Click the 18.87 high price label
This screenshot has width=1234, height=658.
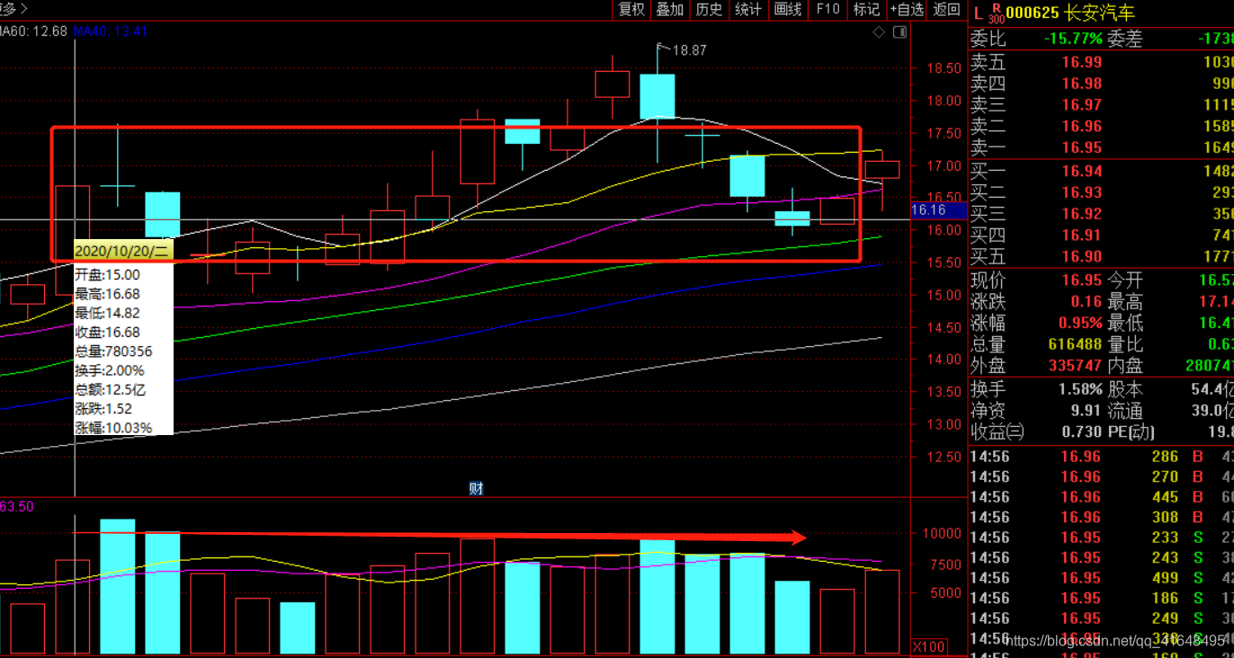[690, 50]
